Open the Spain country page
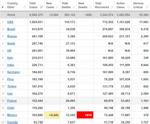Viewport: 150px width, 124px height. click(11, 43)
